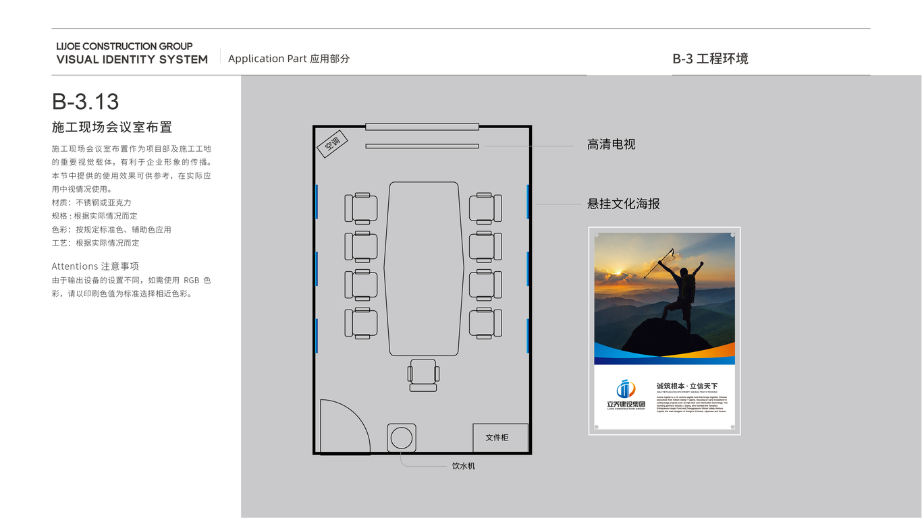Click the 规格 : 根据实际情况而定 line
922x518 pixels.
[x=94, y=216]
